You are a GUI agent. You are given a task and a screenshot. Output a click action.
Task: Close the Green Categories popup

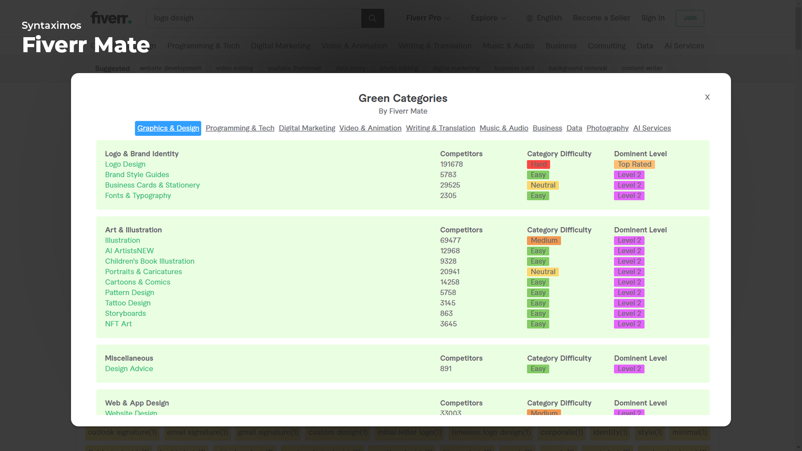pos(707,97)
